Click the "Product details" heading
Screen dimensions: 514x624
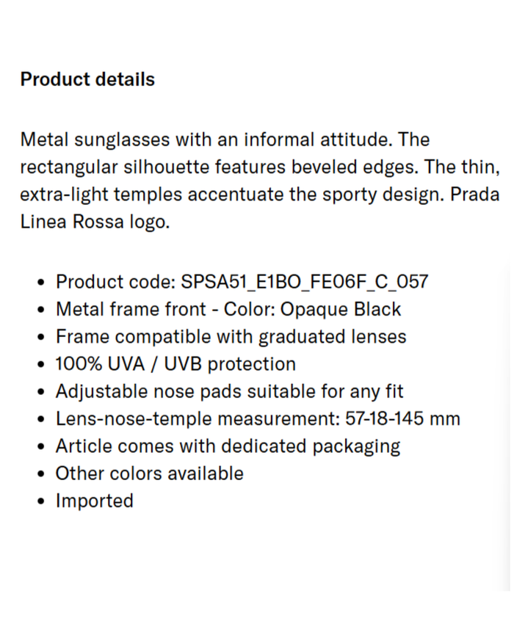[x=87, y=79]
